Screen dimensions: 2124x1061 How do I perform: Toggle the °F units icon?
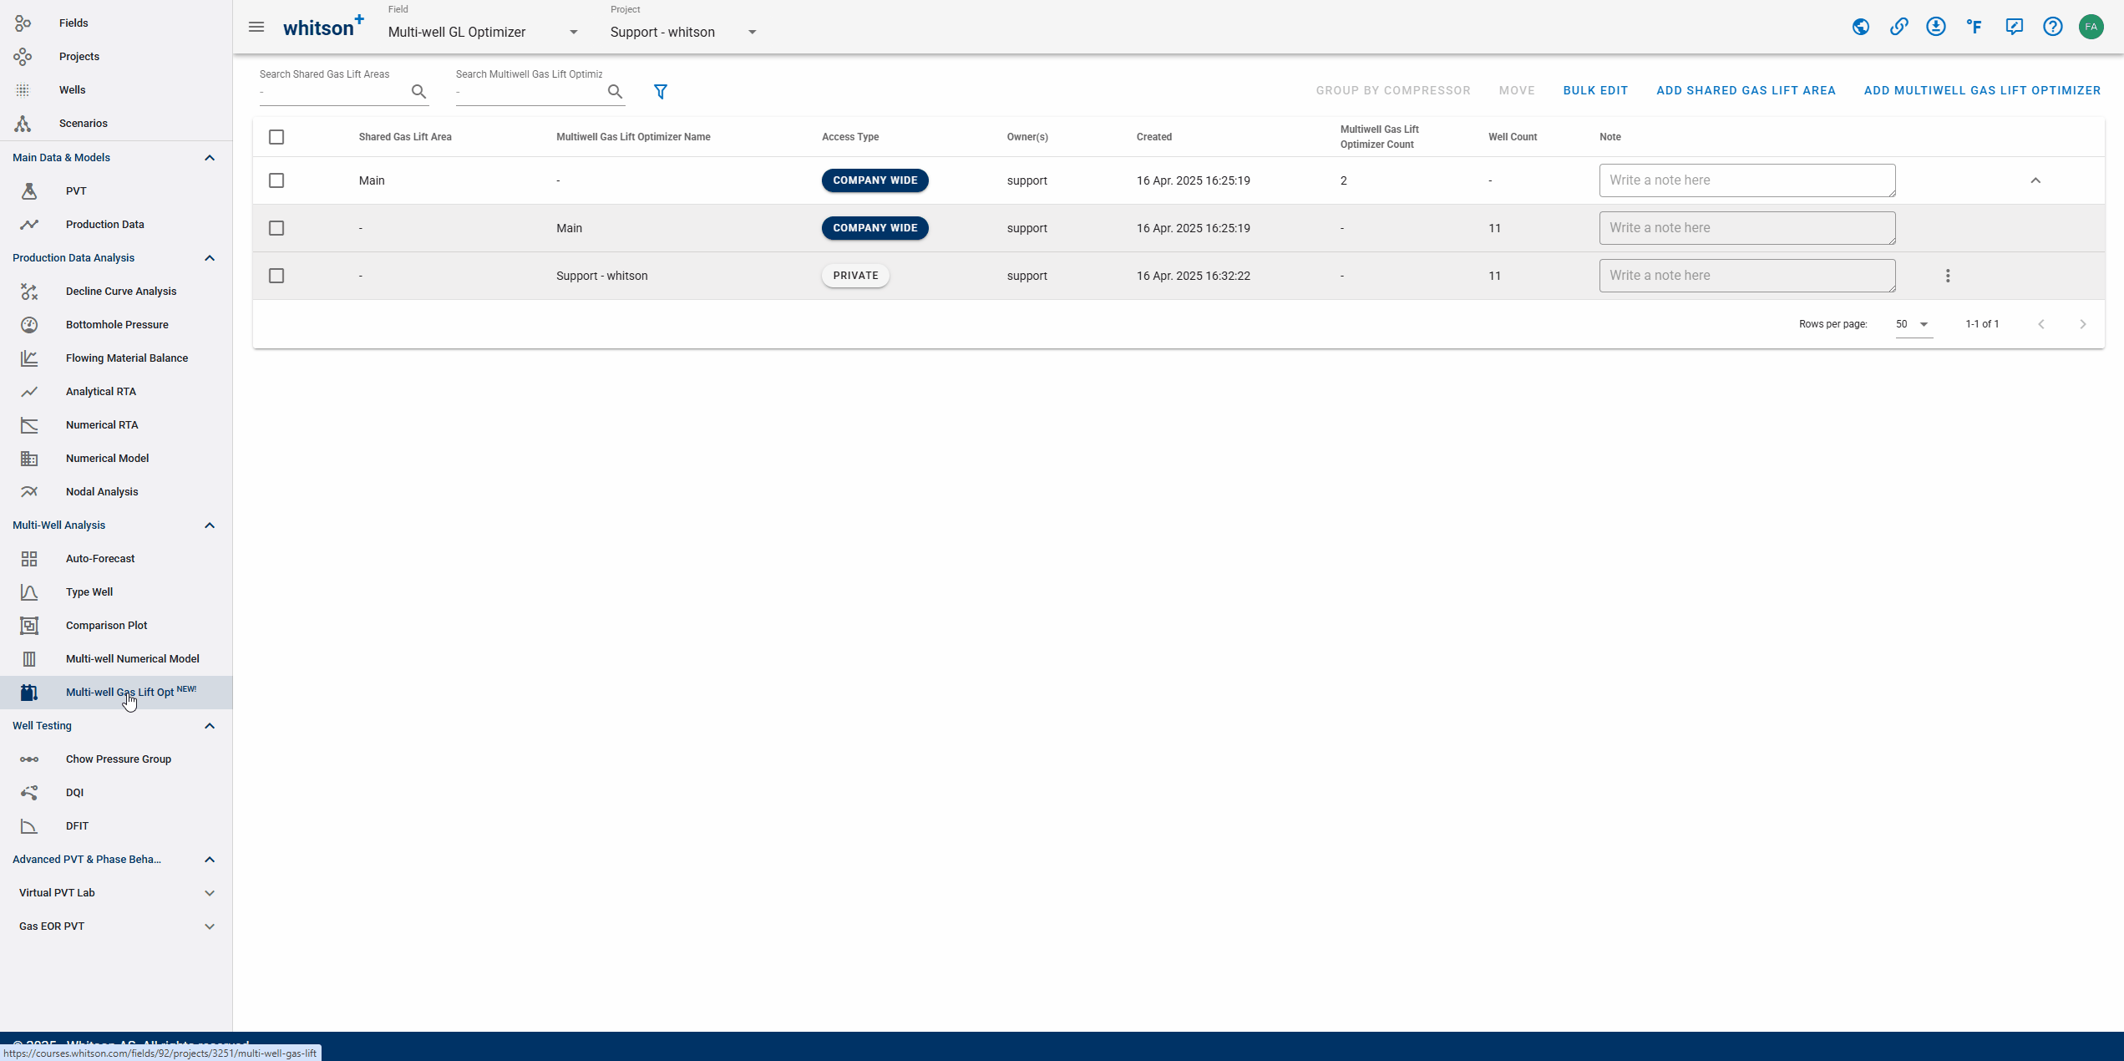click(x=1974, y=27)
